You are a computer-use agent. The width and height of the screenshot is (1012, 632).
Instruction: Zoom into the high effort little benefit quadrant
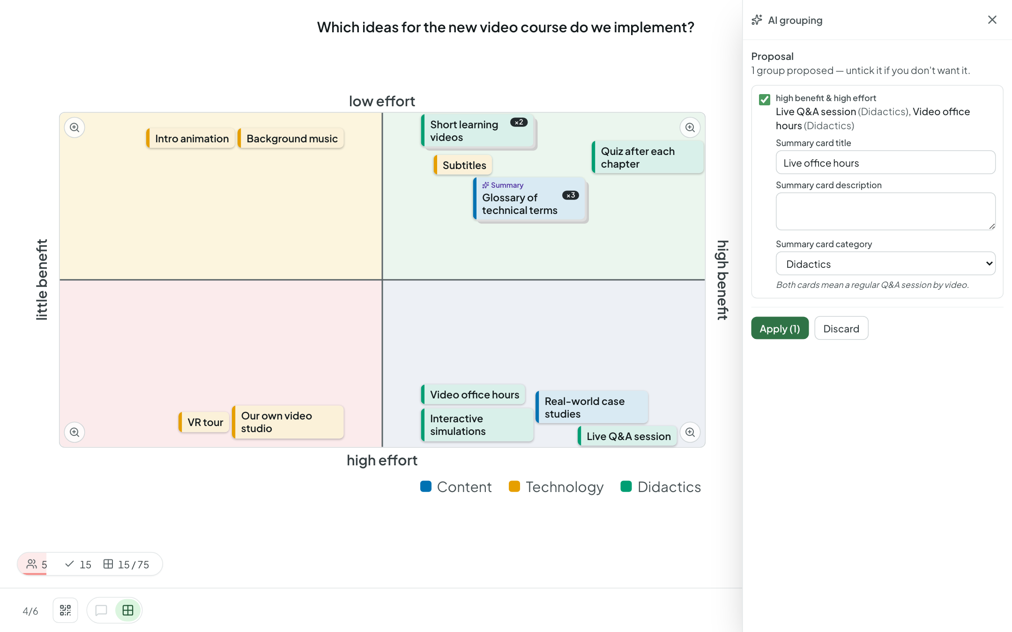(x=74, y=432)
